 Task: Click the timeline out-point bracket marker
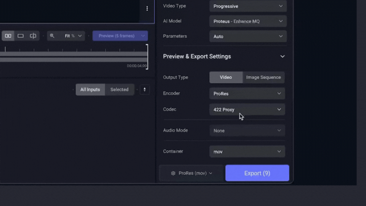click(147, 57)
